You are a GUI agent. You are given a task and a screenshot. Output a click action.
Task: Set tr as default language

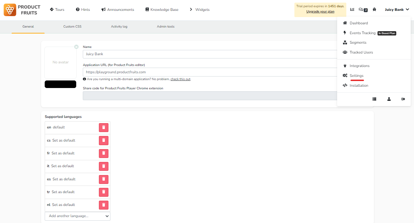point(63,192)
